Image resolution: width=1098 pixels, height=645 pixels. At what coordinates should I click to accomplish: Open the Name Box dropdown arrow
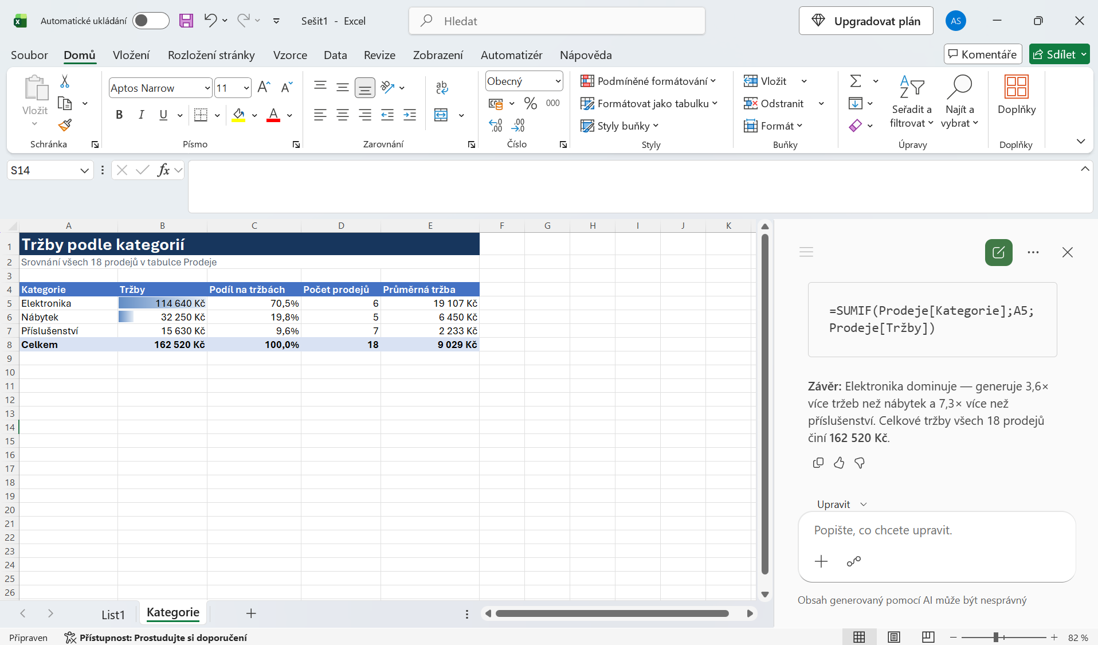(84, 170)
